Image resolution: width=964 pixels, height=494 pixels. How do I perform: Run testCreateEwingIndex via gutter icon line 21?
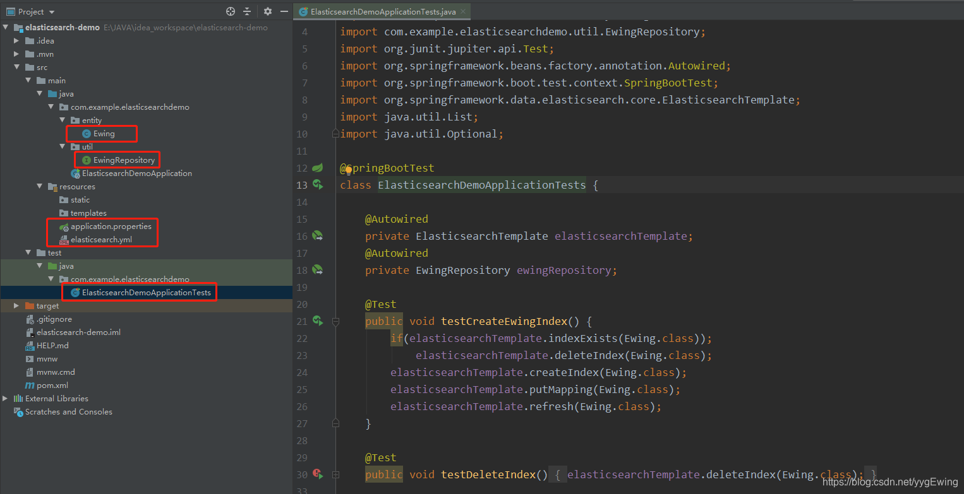pos(318,321)
